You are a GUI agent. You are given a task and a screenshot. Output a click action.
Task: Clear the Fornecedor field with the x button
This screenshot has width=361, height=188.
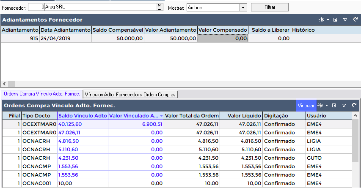click(x=159, y=5)
